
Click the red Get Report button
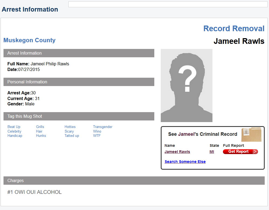tap(240, 152)
